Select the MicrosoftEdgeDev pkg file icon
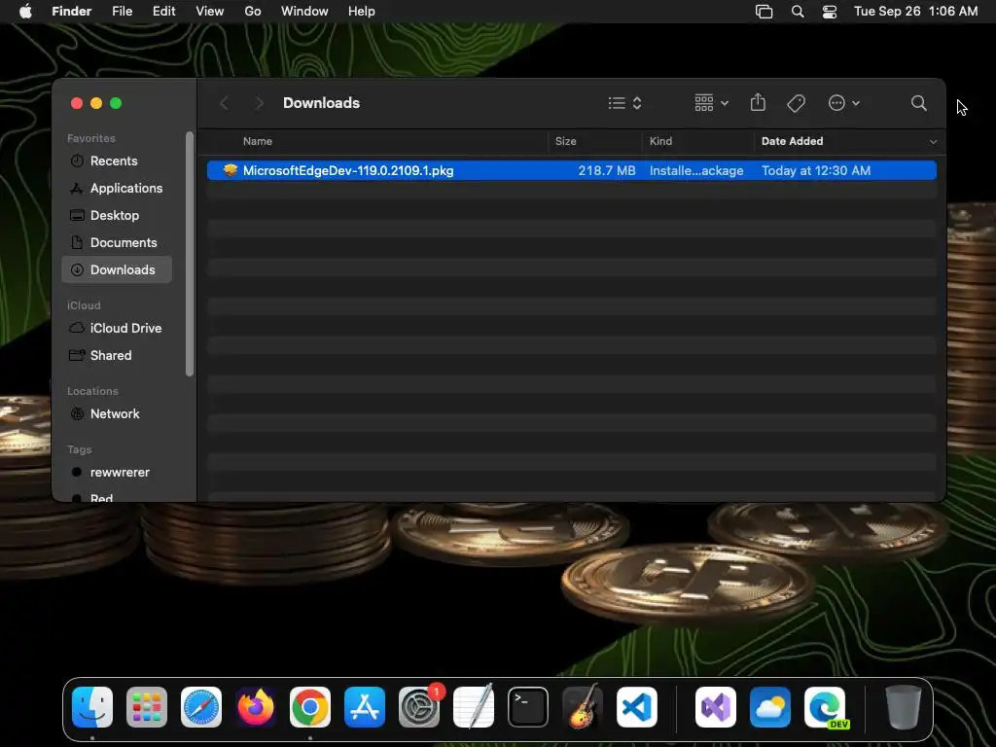This screenshot has height=747, width=996. (x=230, y=170)
